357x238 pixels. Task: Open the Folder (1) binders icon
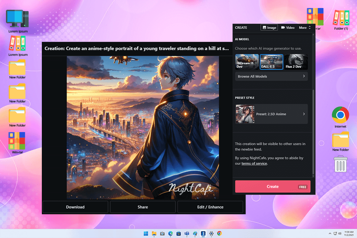coord(341,20)
